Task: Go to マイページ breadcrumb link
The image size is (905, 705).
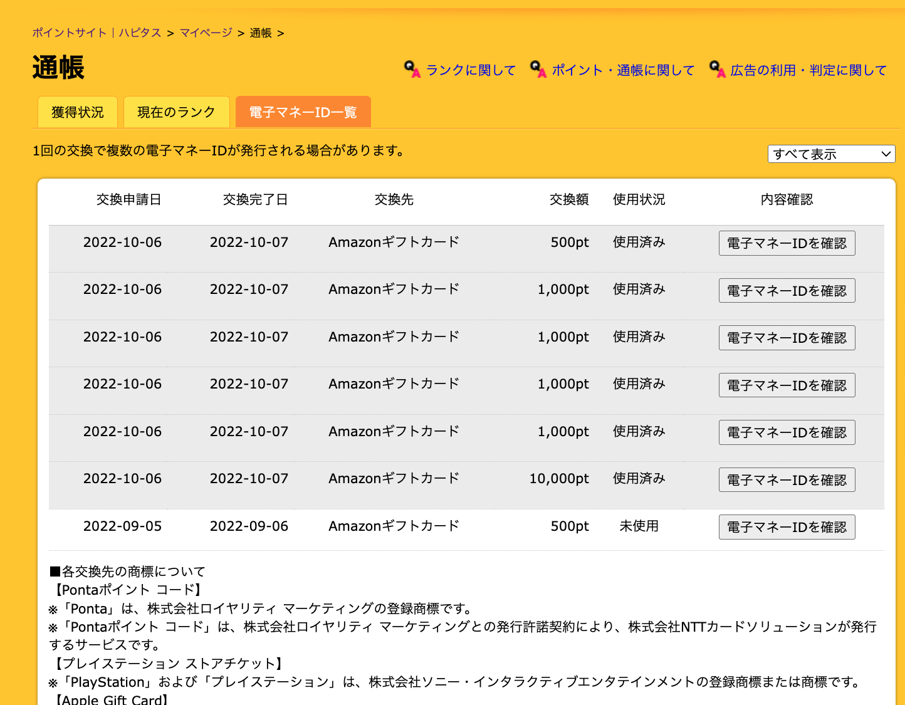Action: pyautogui.click(x=206, y=33)
